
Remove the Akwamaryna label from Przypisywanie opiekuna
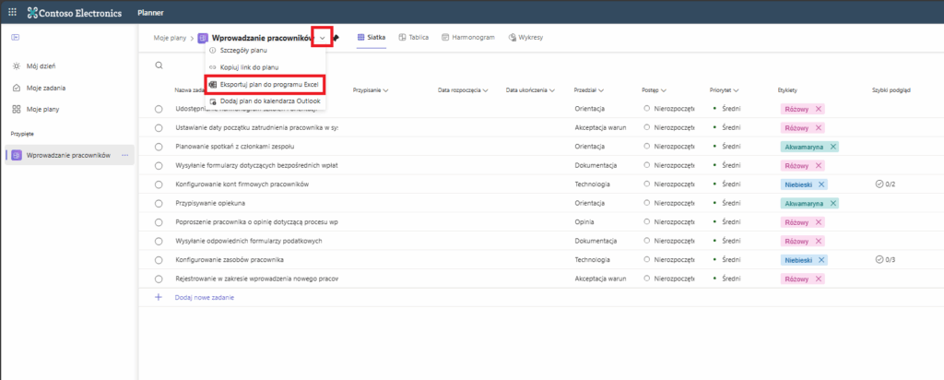click(x=832, y=203)
